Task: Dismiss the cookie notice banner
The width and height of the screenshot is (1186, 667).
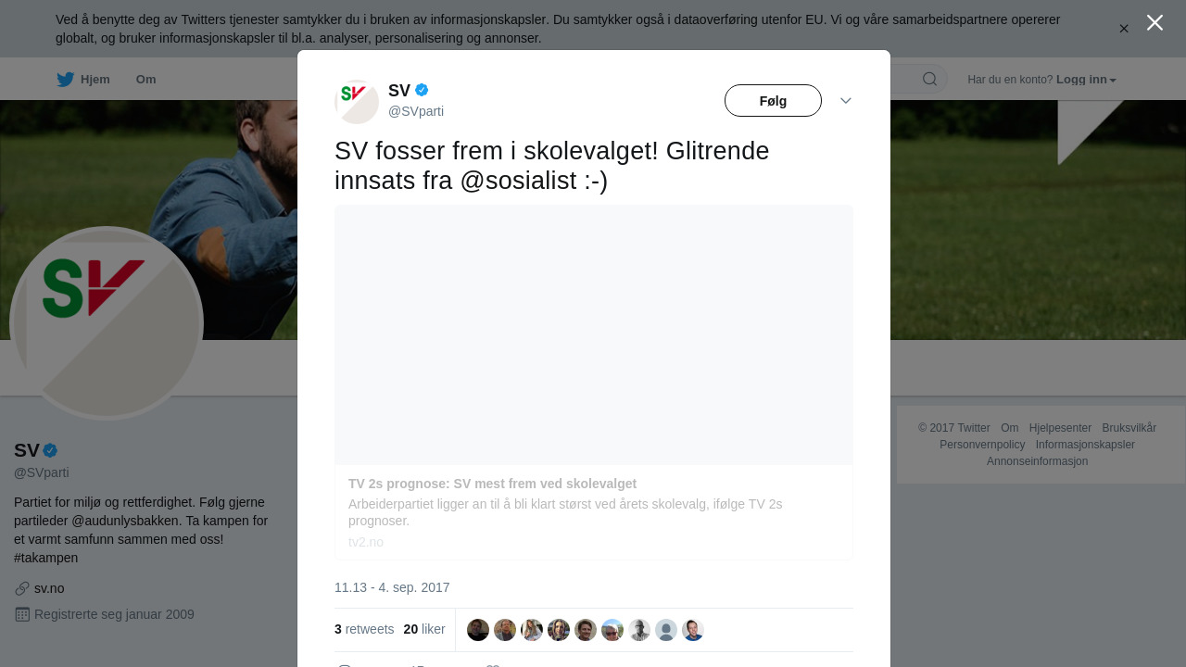Action: (x=1124, y=29)
